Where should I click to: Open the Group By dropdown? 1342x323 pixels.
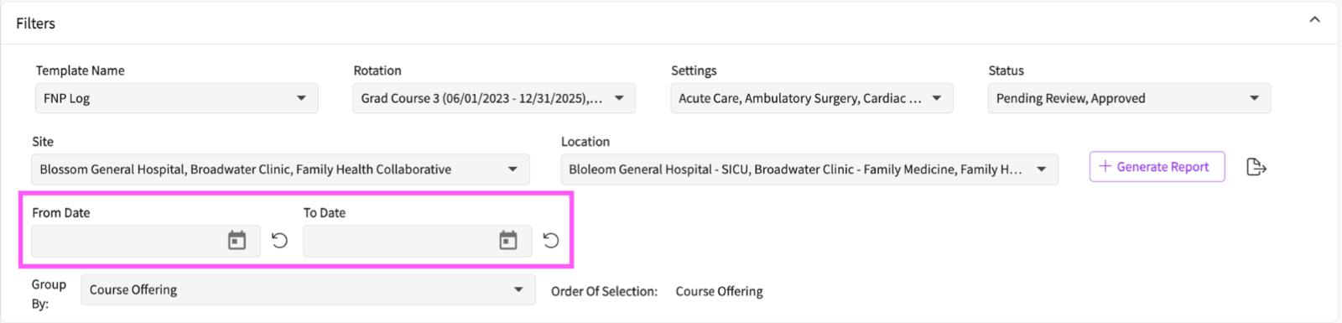(x=308, y=289)
